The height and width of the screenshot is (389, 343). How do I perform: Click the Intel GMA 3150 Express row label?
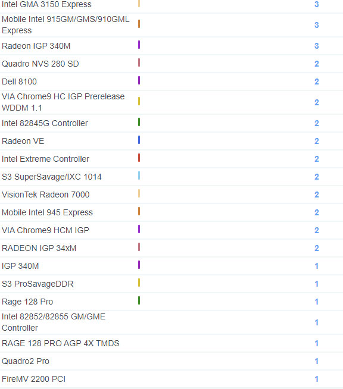click(46, 4)
